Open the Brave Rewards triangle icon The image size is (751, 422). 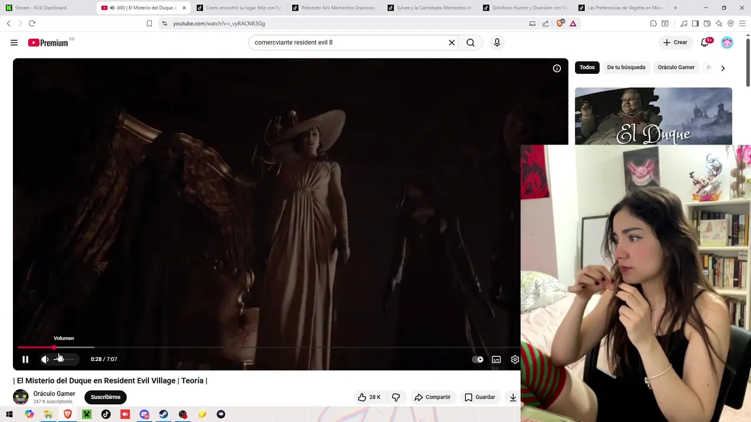coord(573,23)
